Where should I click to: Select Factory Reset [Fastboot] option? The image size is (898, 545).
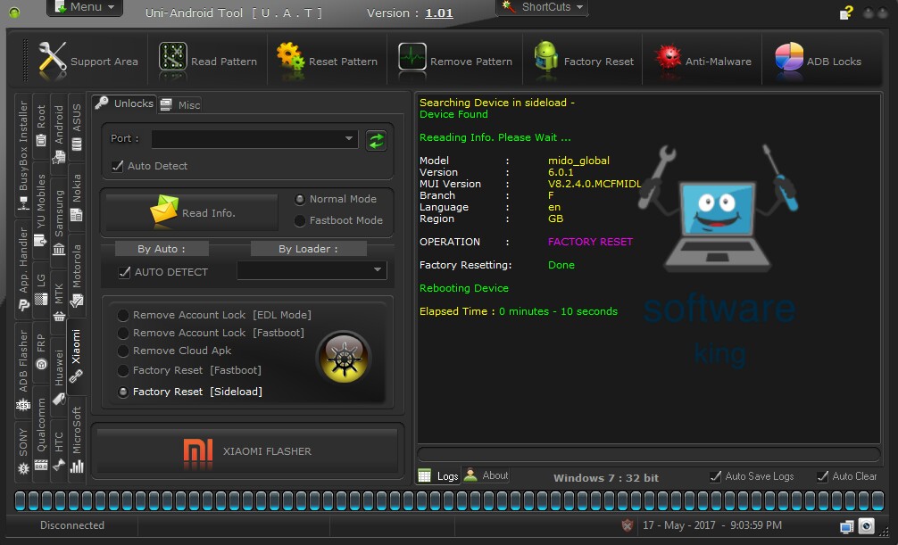tap(122, 371)
